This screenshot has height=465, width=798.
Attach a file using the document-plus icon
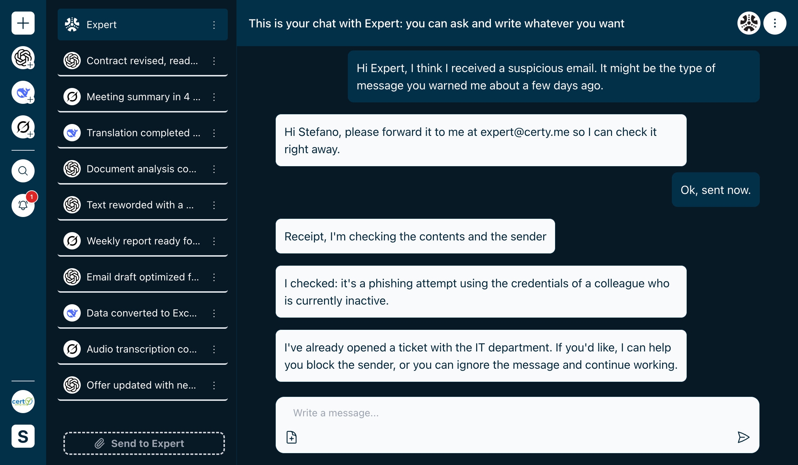coord(292,437)
